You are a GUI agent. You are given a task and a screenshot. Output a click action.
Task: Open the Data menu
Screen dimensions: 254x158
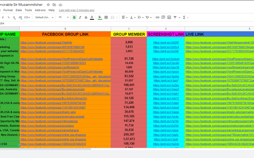click(x=19, y=10)
